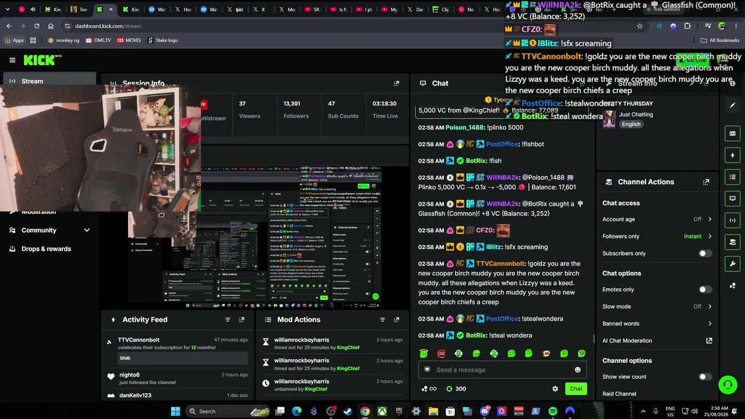Click nighto6 follow entry

click(x=178, y=379)
